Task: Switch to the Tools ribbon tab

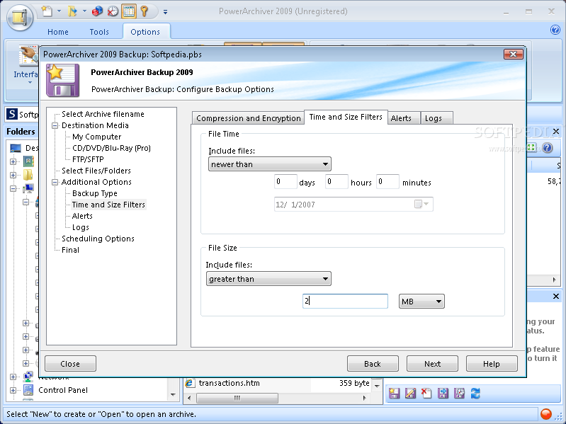Action: (x=99, y=32)
